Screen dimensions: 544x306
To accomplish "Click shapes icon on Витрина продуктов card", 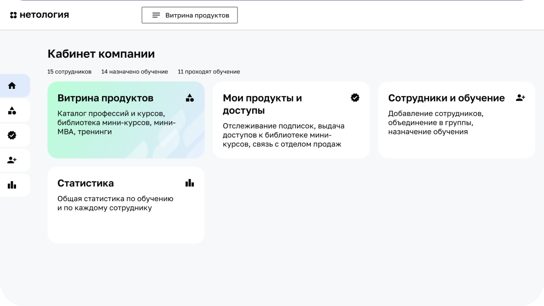I will point(190,98).
